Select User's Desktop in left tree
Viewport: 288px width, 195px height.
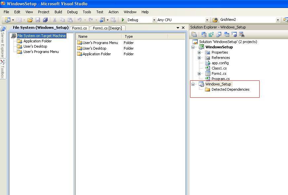tap(35, 46)
